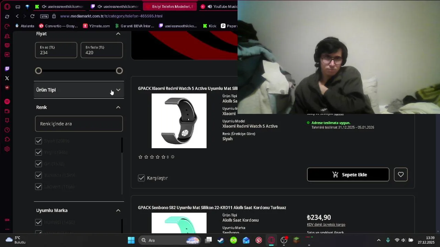Toggle the VPN badge in address bar

click(x=44, y=16)
